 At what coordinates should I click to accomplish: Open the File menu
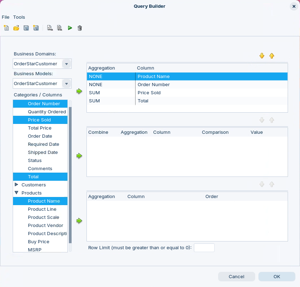click(x=6, y=17)
